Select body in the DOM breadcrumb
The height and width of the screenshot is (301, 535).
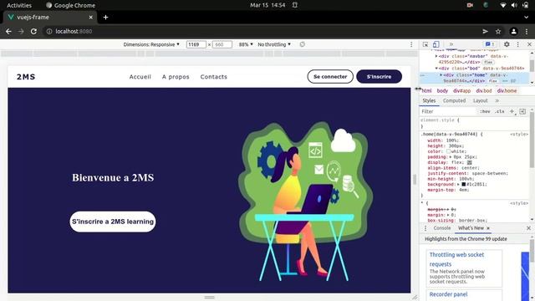[442, 91]
